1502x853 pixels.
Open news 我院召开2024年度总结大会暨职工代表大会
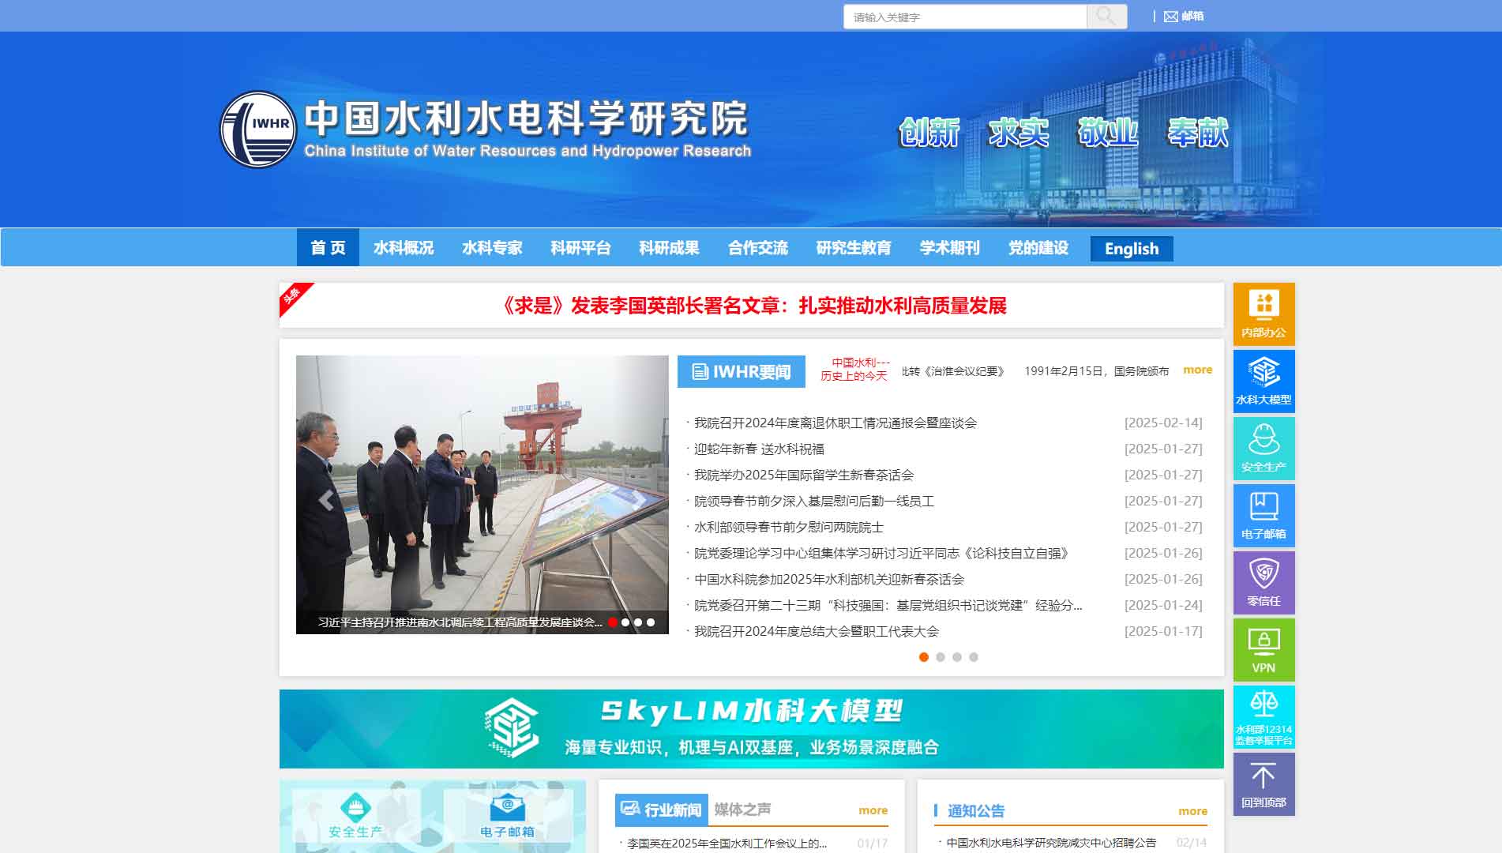pyautogui.click(x=817, y=631)
